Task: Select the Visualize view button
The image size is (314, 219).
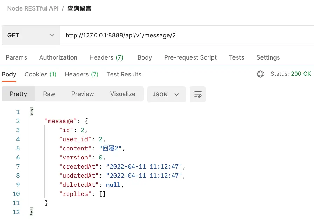Action: point(123,94)
